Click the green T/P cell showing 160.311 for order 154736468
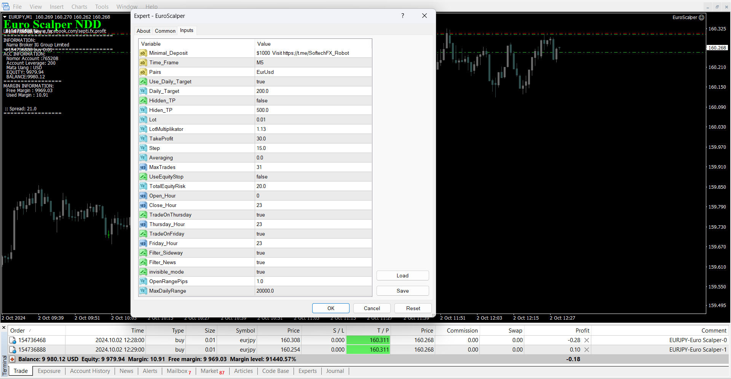Viewport: 731px width, 379px height. coord(368,340)
